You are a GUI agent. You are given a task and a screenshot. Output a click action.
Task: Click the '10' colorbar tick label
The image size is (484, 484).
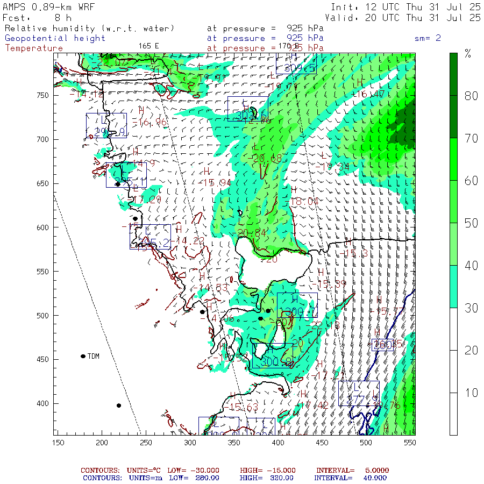[x=471, y=393]
